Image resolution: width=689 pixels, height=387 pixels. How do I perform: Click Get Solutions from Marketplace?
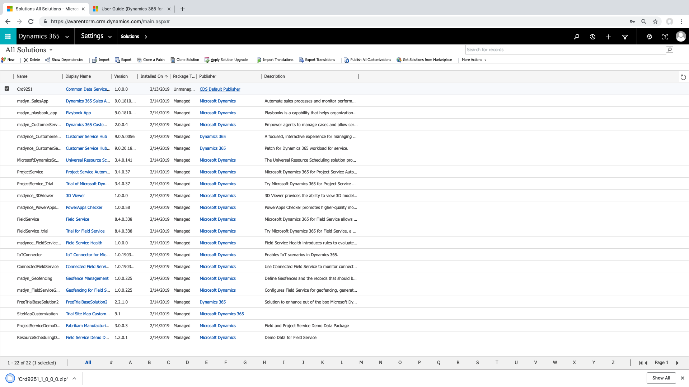click(425, 60)
